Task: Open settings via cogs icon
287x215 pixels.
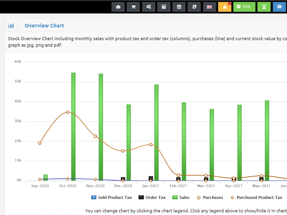Action: (148, 7)
